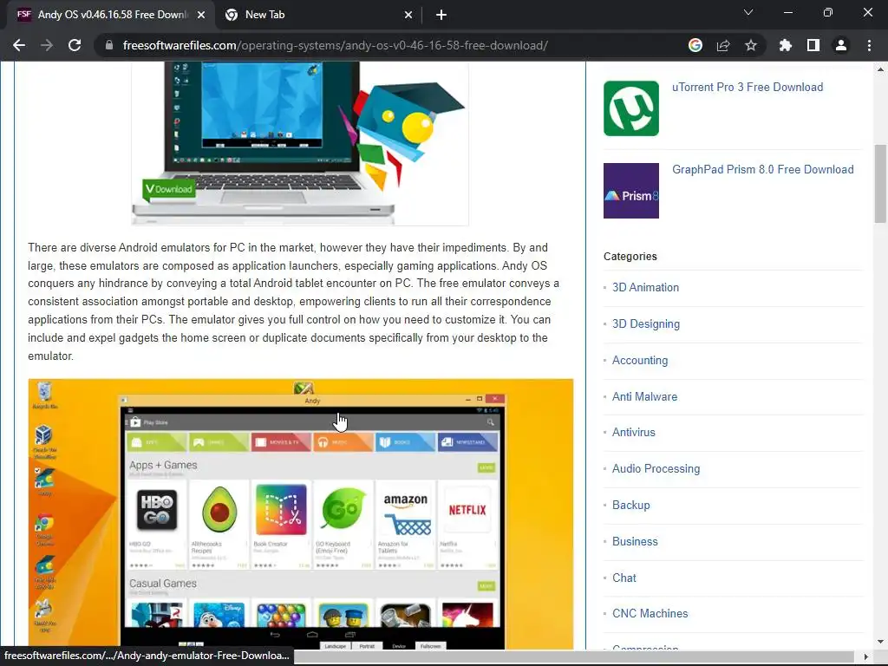Open the Google account icon in address bar
Image resolution: width=888 pixels, height=666 pixels.
coord(695,45)
